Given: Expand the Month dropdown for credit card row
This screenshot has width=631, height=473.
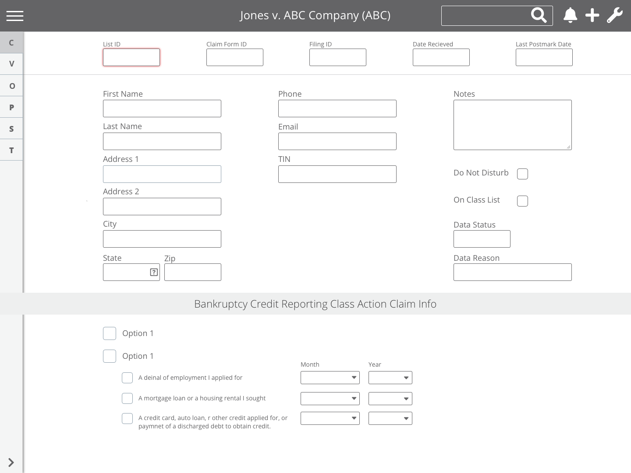Looking at the screenshot, I should click(x=330, y=418).
